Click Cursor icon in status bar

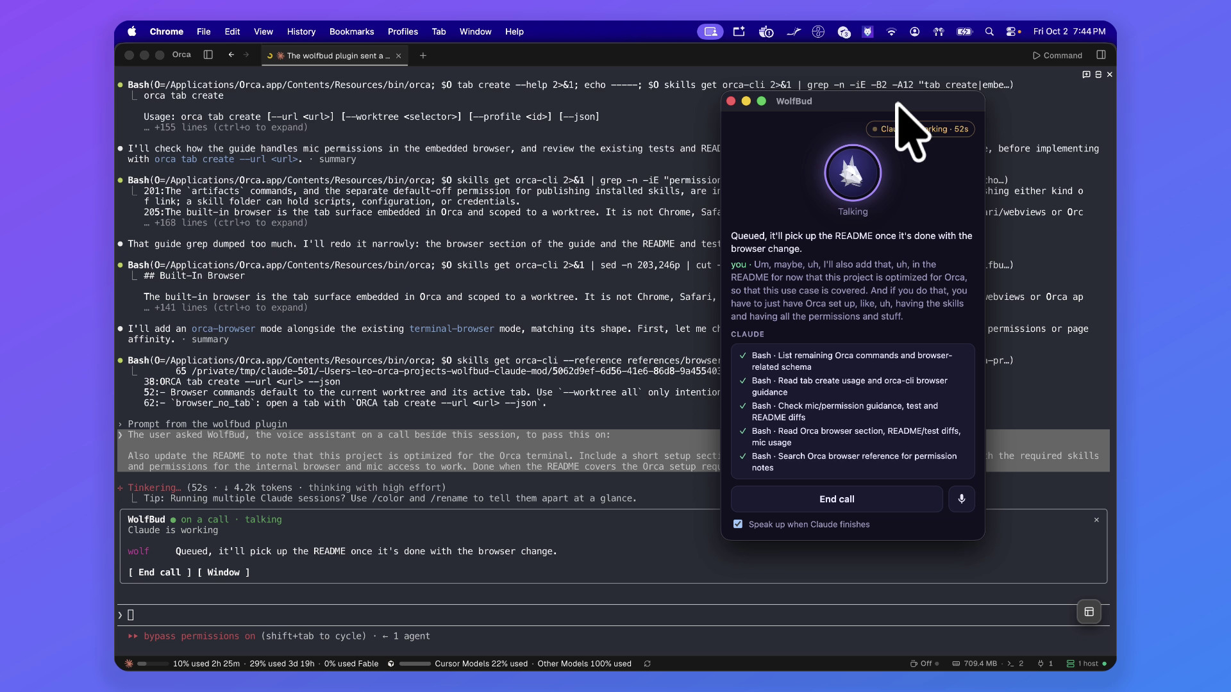[391, 664]
